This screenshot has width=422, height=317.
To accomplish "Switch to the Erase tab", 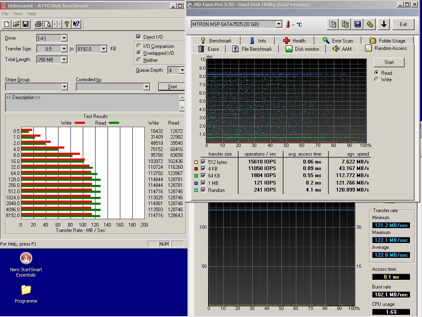I will [x=209, y=49].
